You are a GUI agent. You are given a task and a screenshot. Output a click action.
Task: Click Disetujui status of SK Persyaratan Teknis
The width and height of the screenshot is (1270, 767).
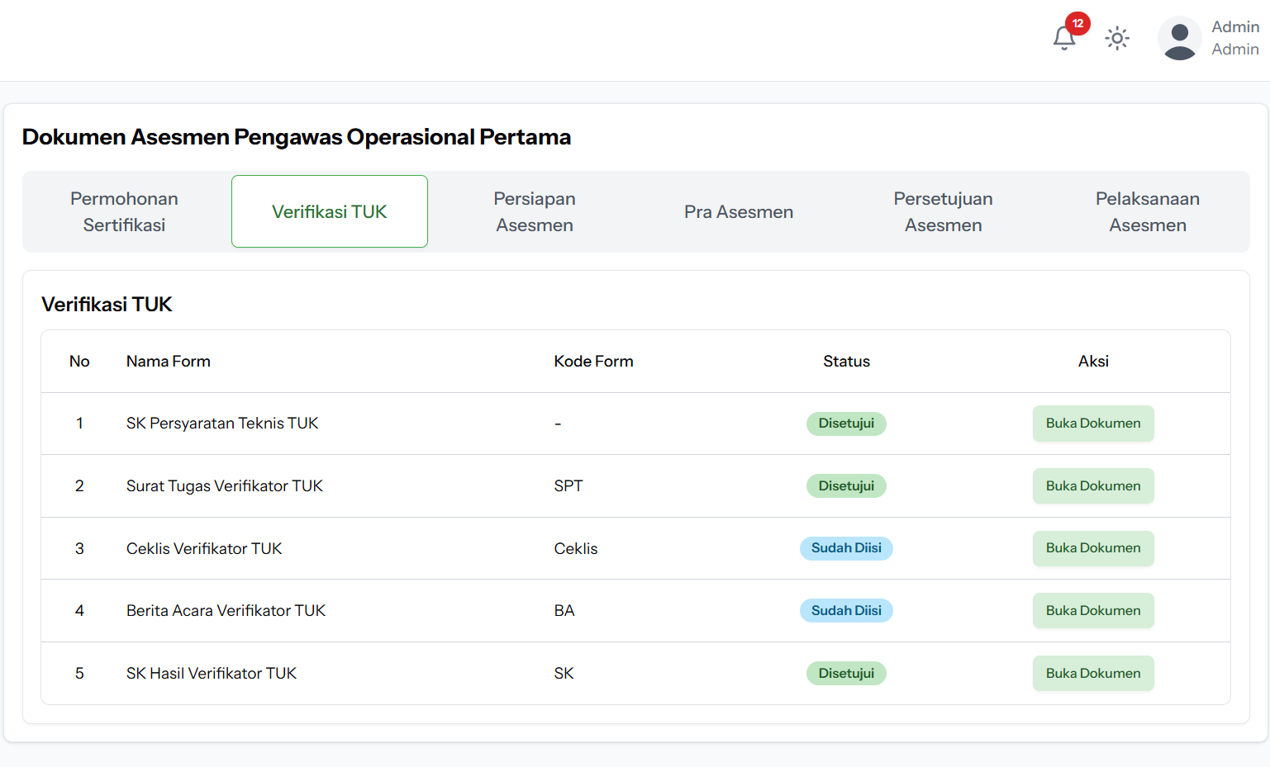(846, 424)
